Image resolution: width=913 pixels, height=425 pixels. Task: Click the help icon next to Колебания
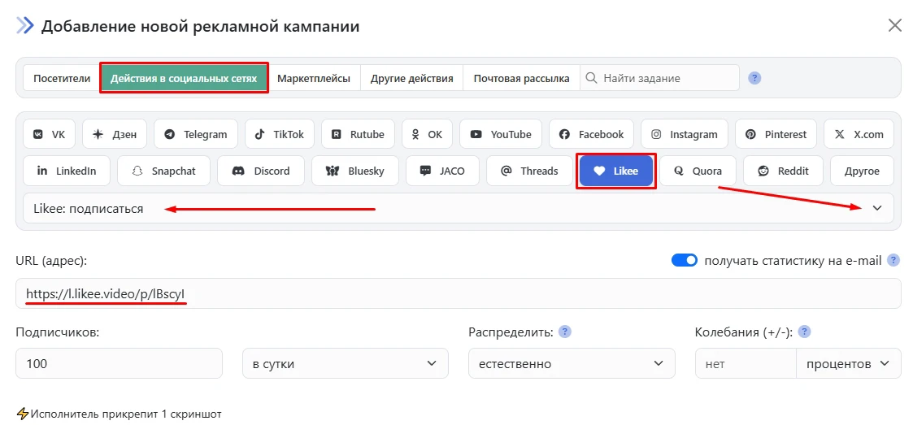[804, 332]
